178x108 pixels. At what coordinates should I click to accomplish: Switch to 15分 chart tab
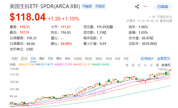[109, 59]
